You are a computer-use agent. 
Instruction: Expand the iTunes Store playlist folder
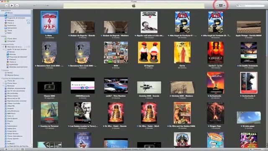tap(3, 83)
